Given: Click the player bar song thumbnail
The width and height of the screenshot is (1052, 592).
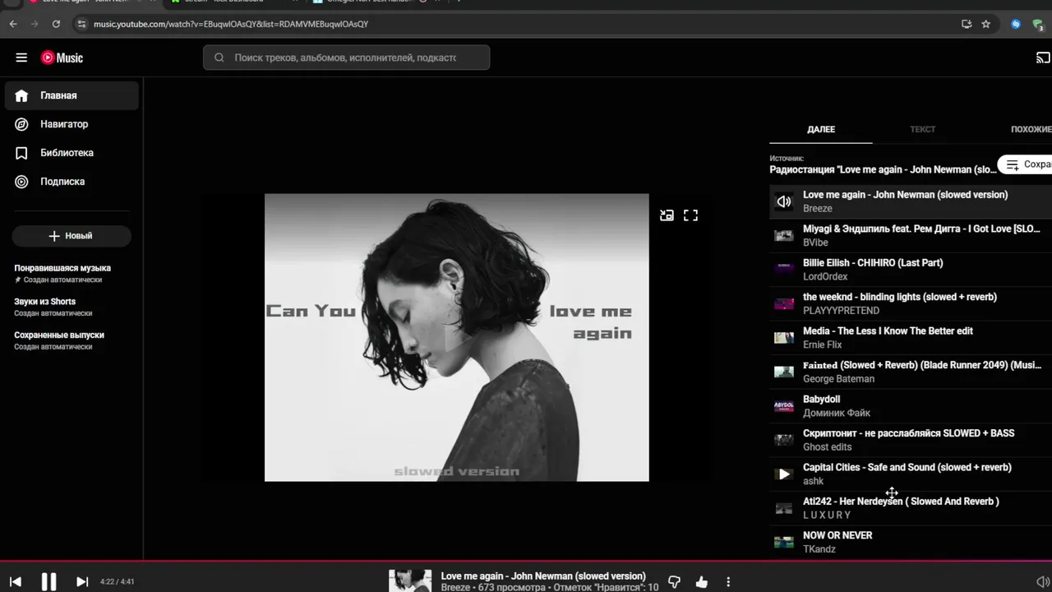Looking at the screenshot, I should 410,580.
